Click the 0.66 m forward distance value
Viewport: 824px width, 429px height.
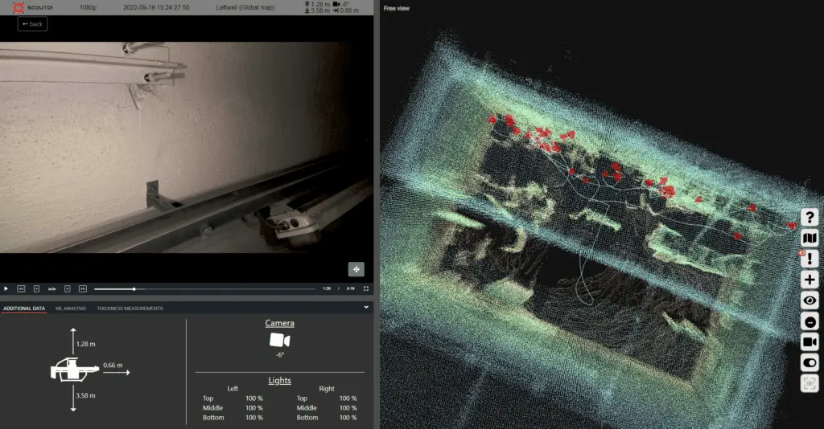tap(113, 365)
